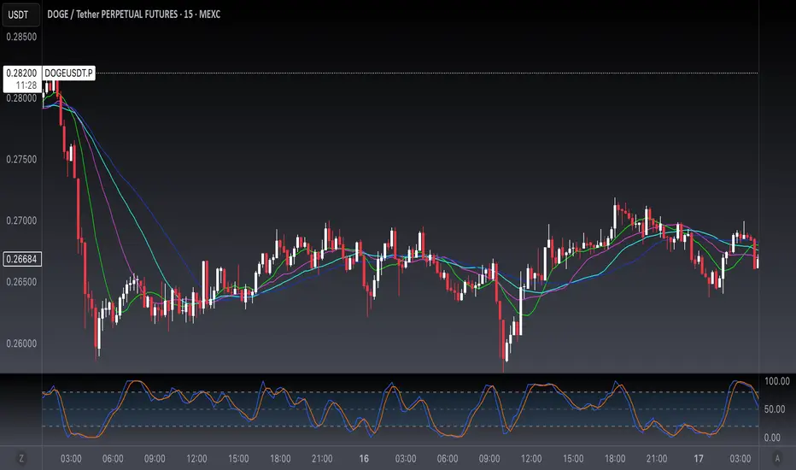Click the 0.28500 price axis label
This screenshot has height=470, width=796.
tap(21, 37)
